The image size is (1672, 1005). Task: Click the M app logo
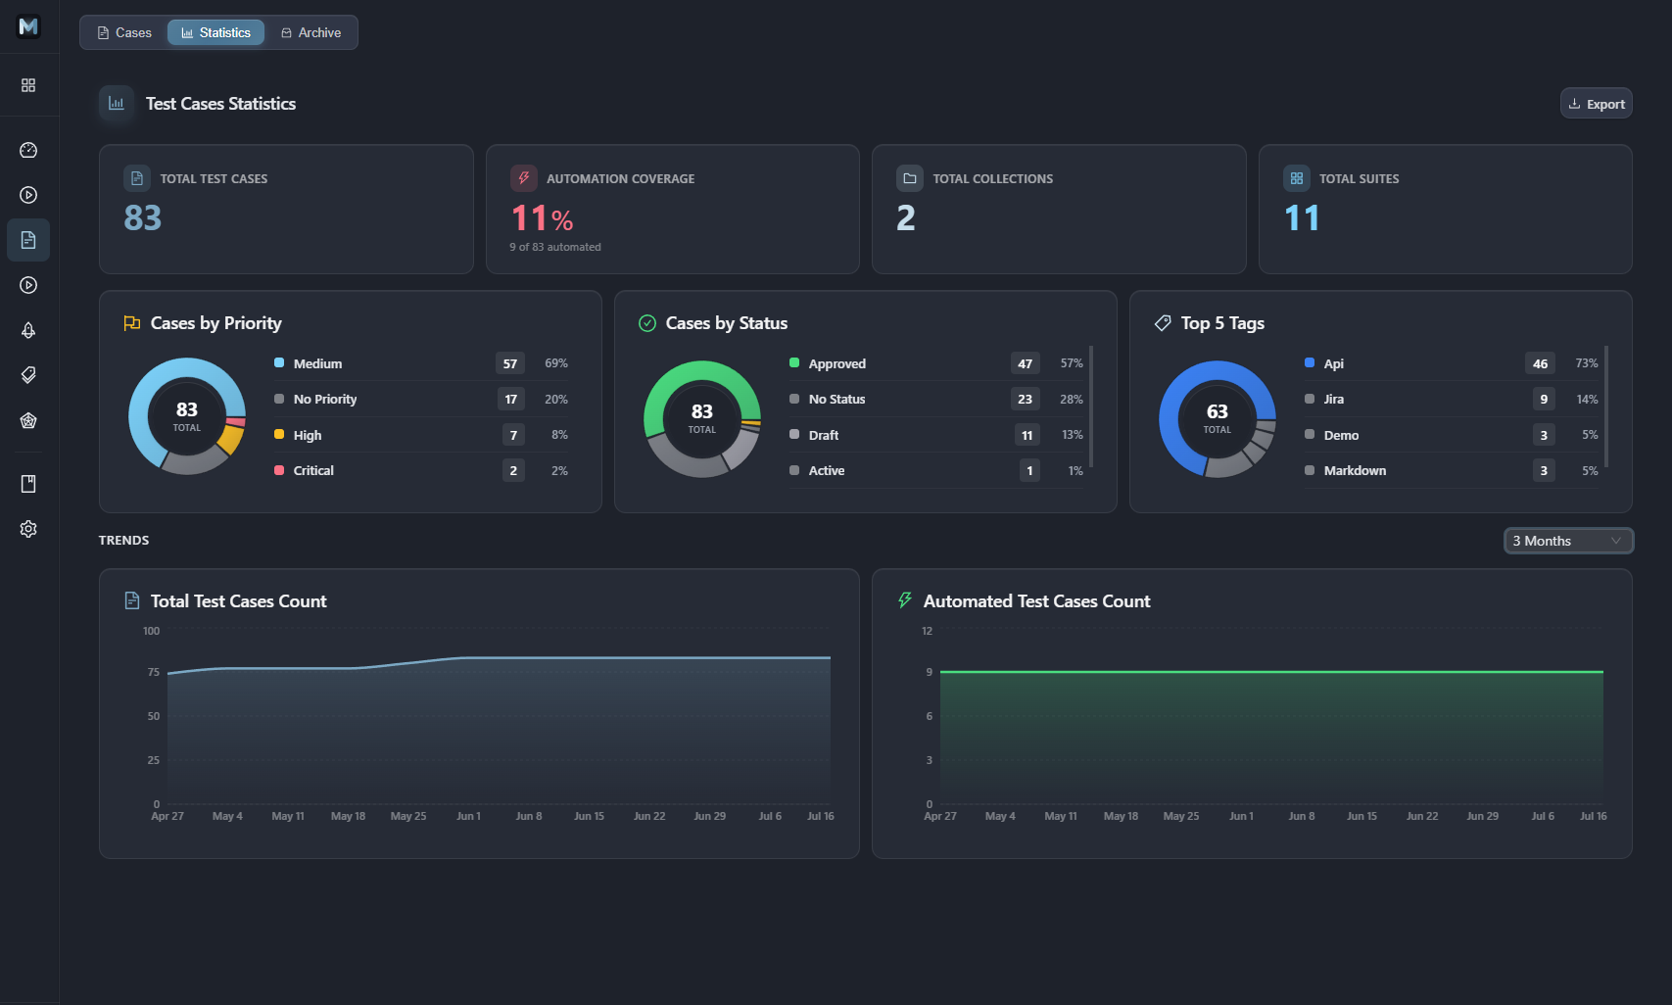pyautogui.click(x=28, y=26)
